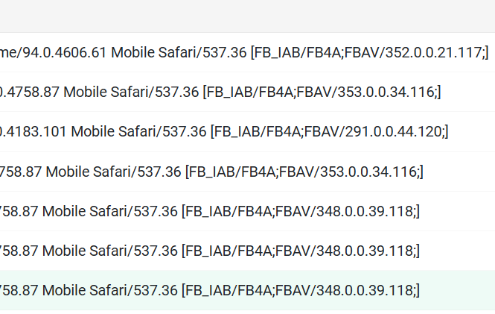Click "FBAV/353.0.0.34.116" in the row starting "758.87"
Viewport: 495px width, 314px height.
(x=349, y=172)
